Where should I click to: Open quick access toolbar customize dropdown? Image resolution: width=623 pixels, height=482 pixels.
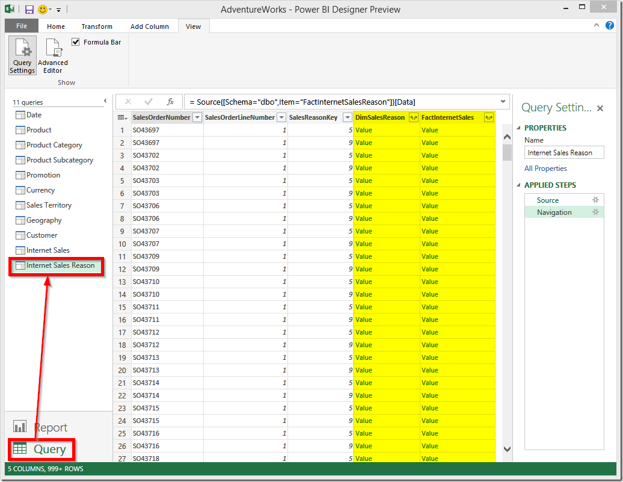[58, 10]
